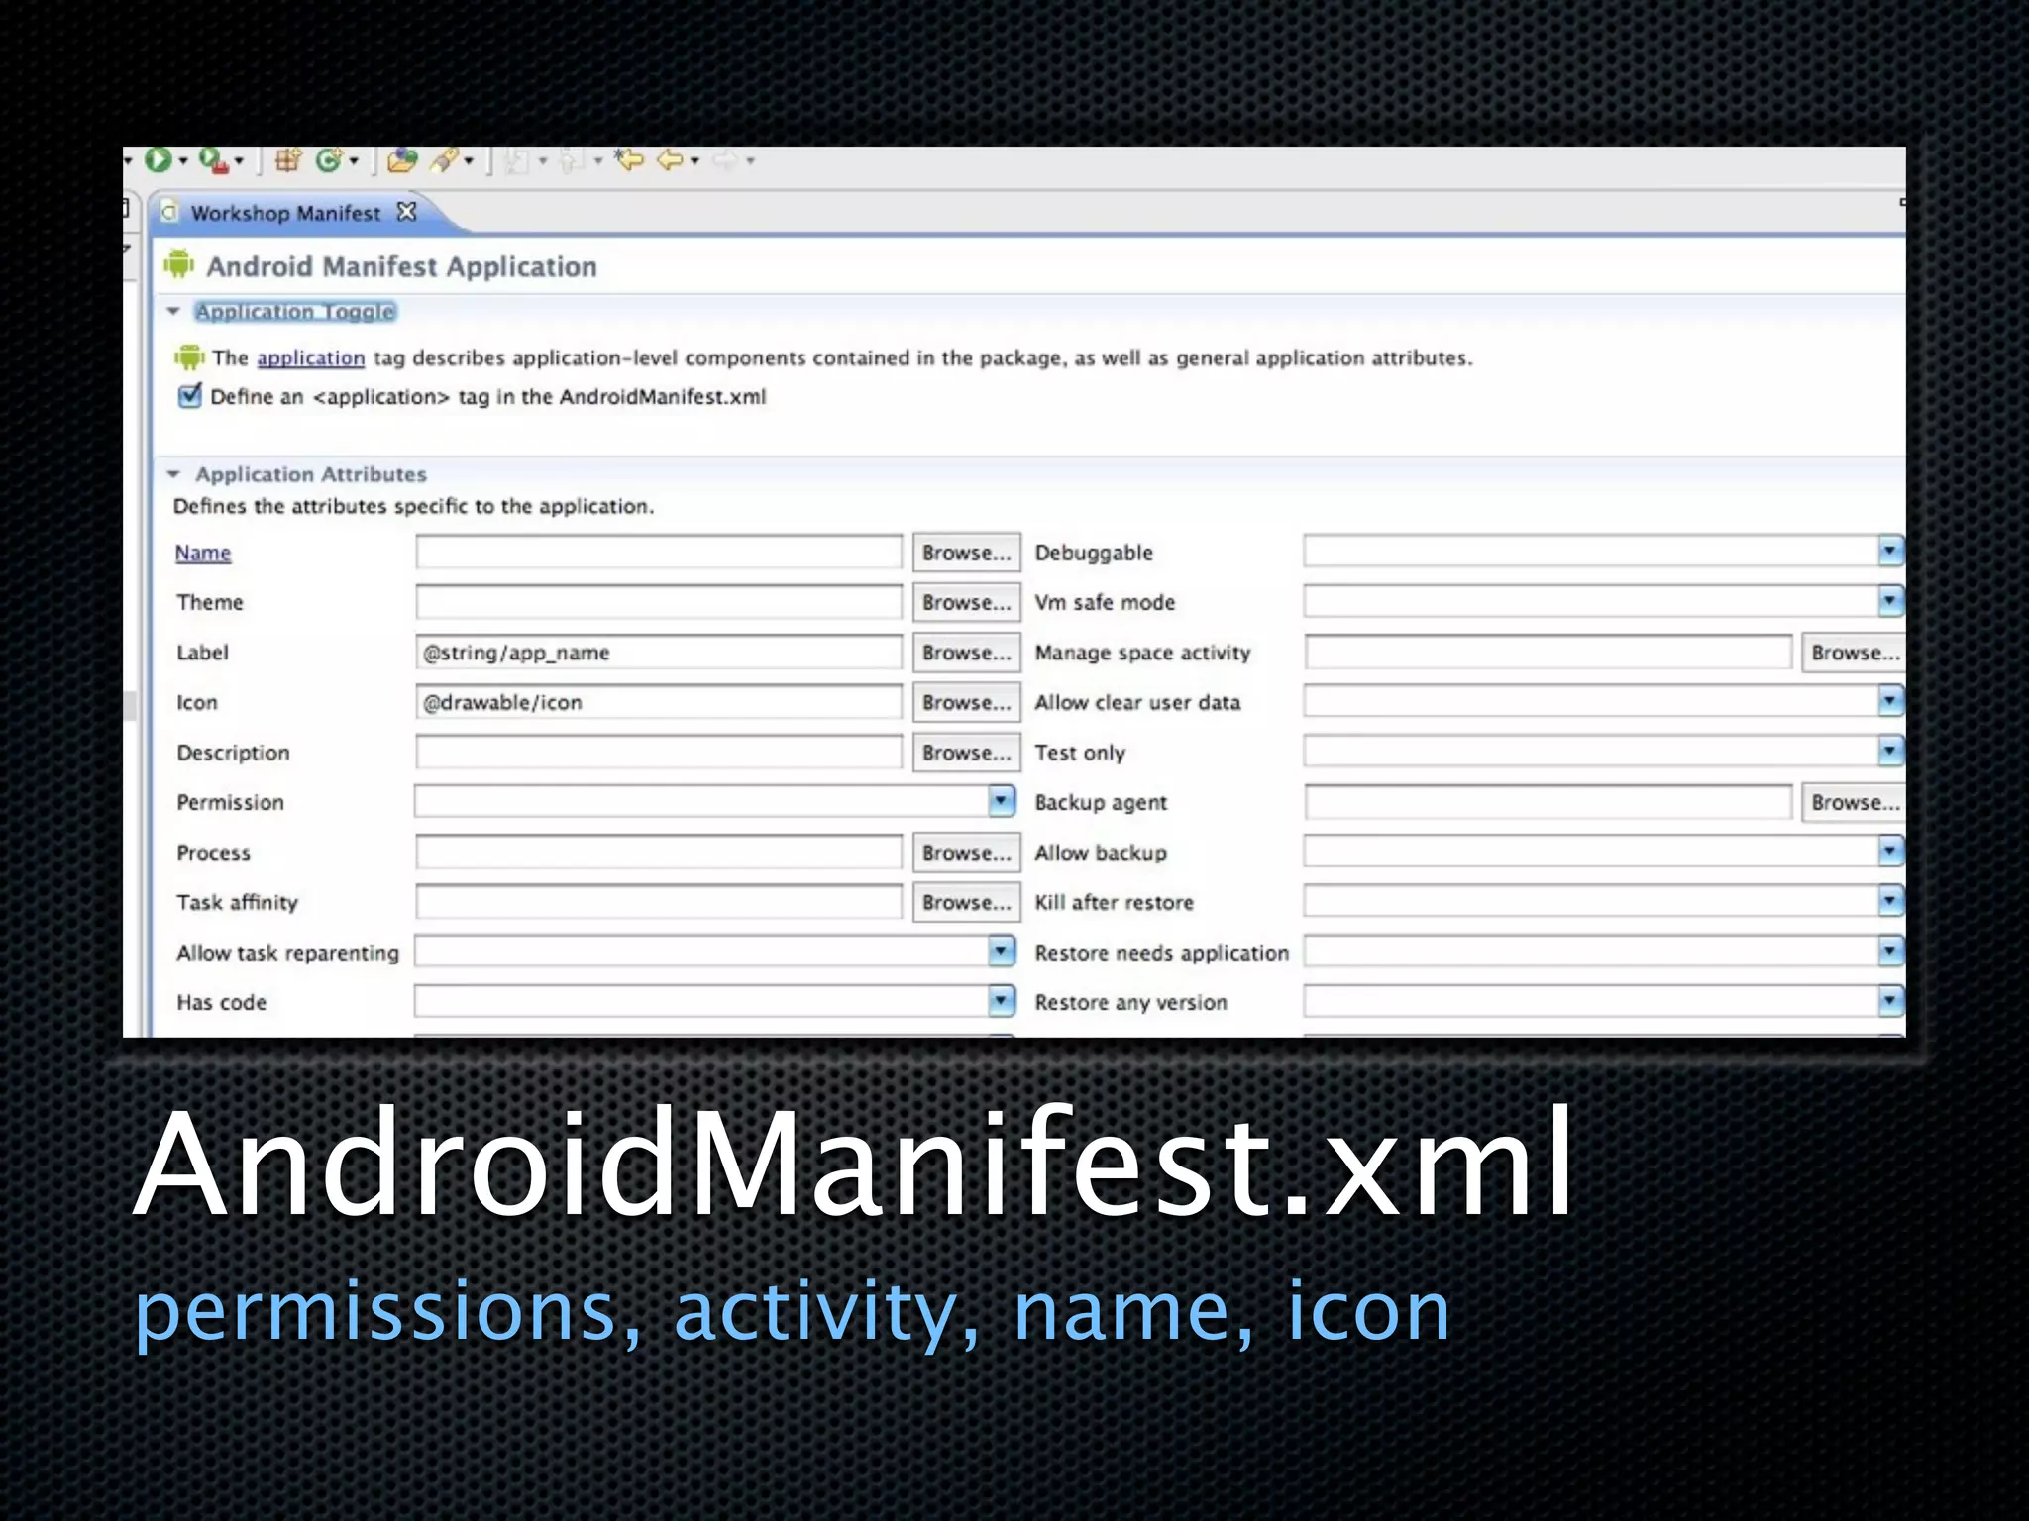
Task: Collapse the Application Toggle section
Action: 173,311
